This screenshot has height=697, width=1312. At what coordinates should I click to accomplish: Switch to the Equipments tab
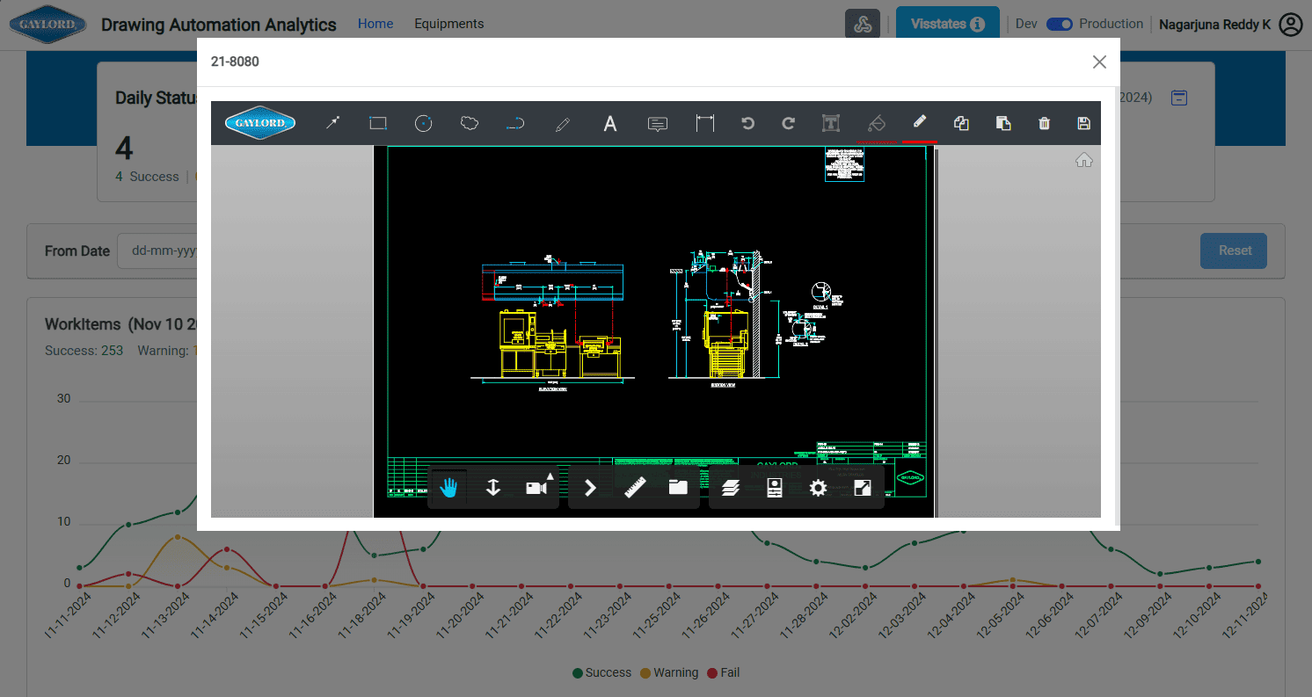[449, 24]
